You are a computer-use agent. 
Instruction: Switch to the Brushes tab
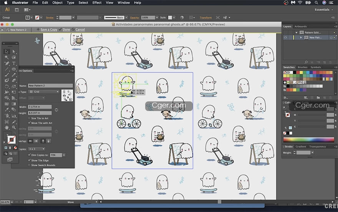(302, 67)
